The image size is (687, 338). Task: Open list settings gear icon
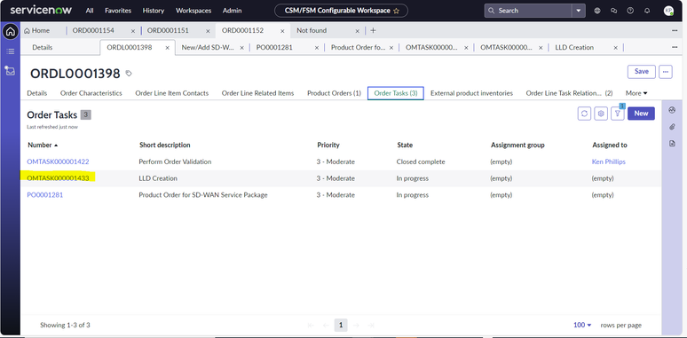tap(601, 114)
